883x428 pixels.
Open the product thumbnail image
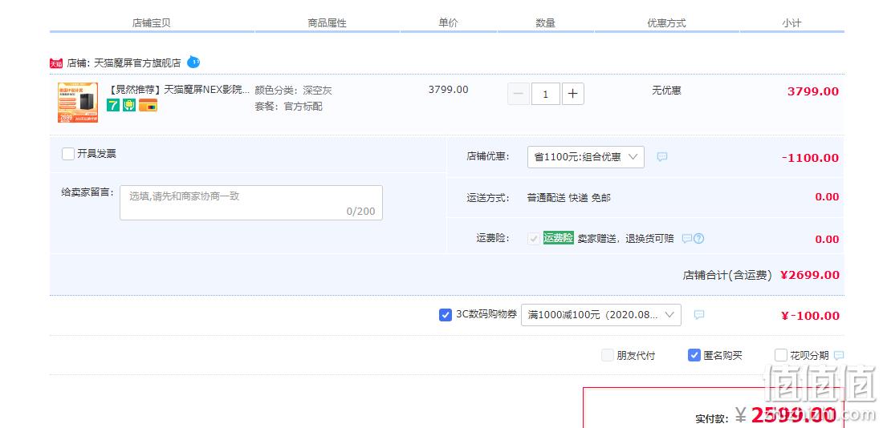(x=78, y=103)
